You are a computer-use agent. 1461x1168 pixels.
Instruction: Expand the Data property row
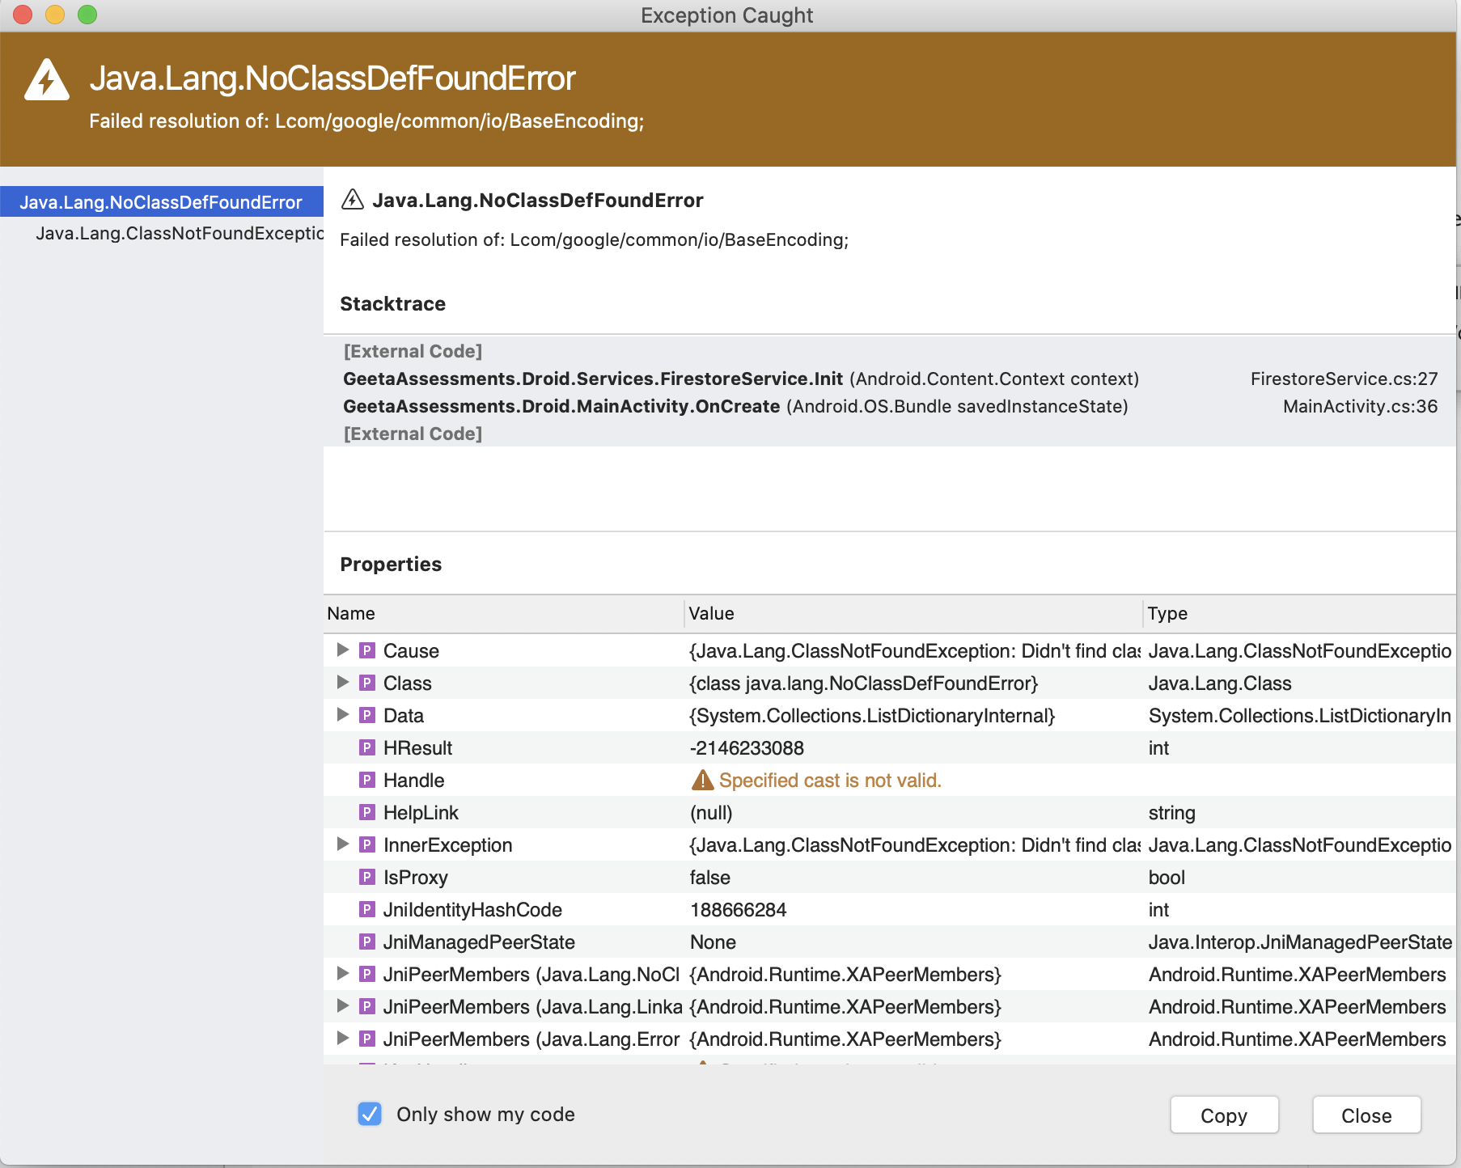coord(342,714)
